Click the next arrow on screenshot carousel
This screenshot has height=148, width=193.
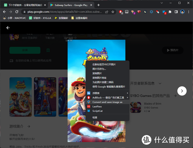point(182,91)
